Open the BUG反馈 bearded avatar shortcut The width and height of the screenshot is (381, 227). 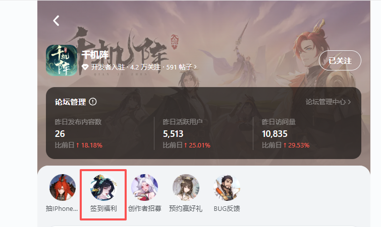click(227, 187)
